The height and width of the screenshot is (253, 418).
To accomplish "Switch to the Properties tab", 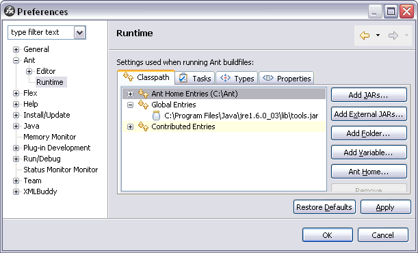I will click(287, 79).
